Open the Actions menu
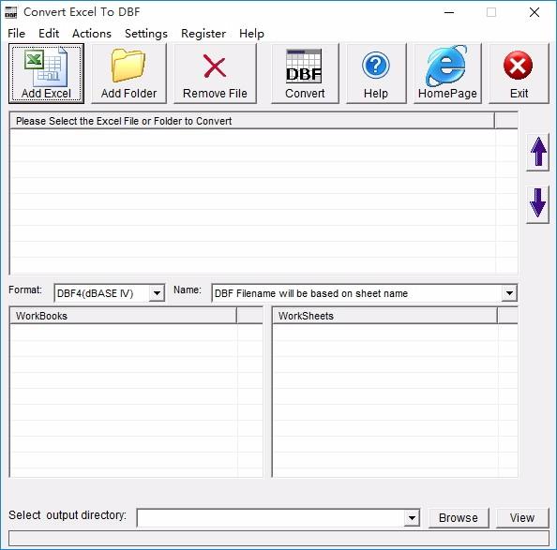The height and width of the screenshot is (550, 557). point(92,34)
